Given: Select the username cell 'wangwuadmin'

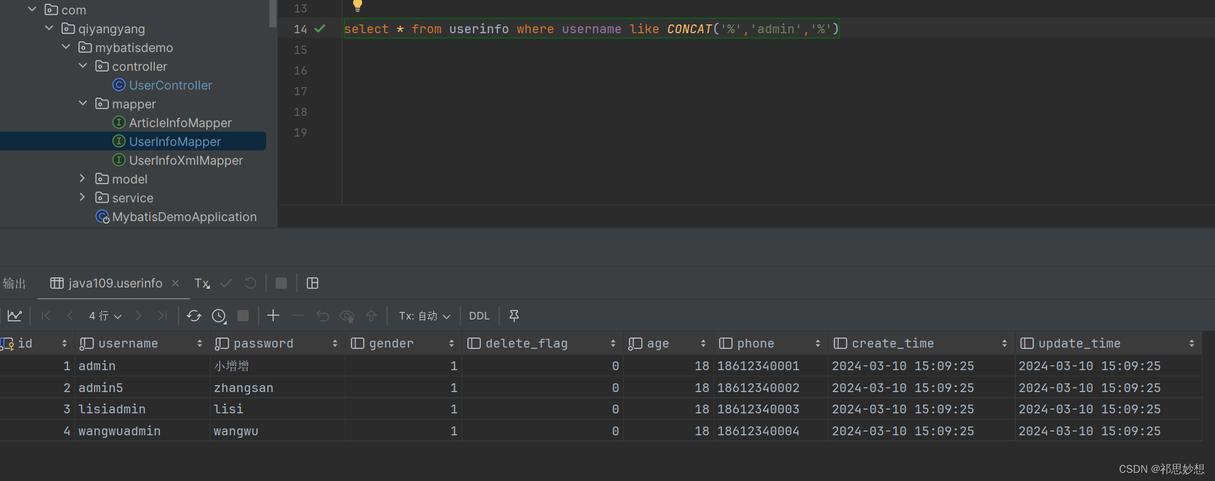Looking at the screenshot, I should point(142,431).
